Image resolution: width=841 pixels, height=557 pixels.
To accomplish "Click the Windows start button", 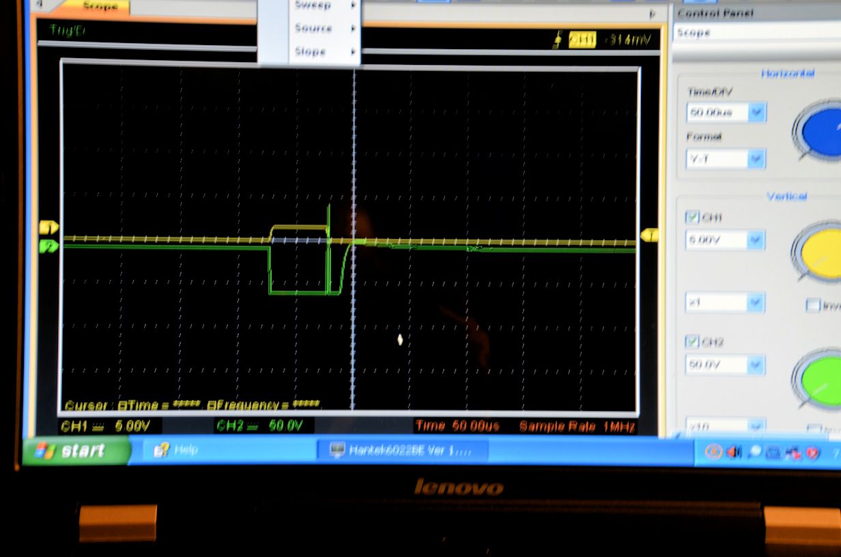I will point(76,451).
